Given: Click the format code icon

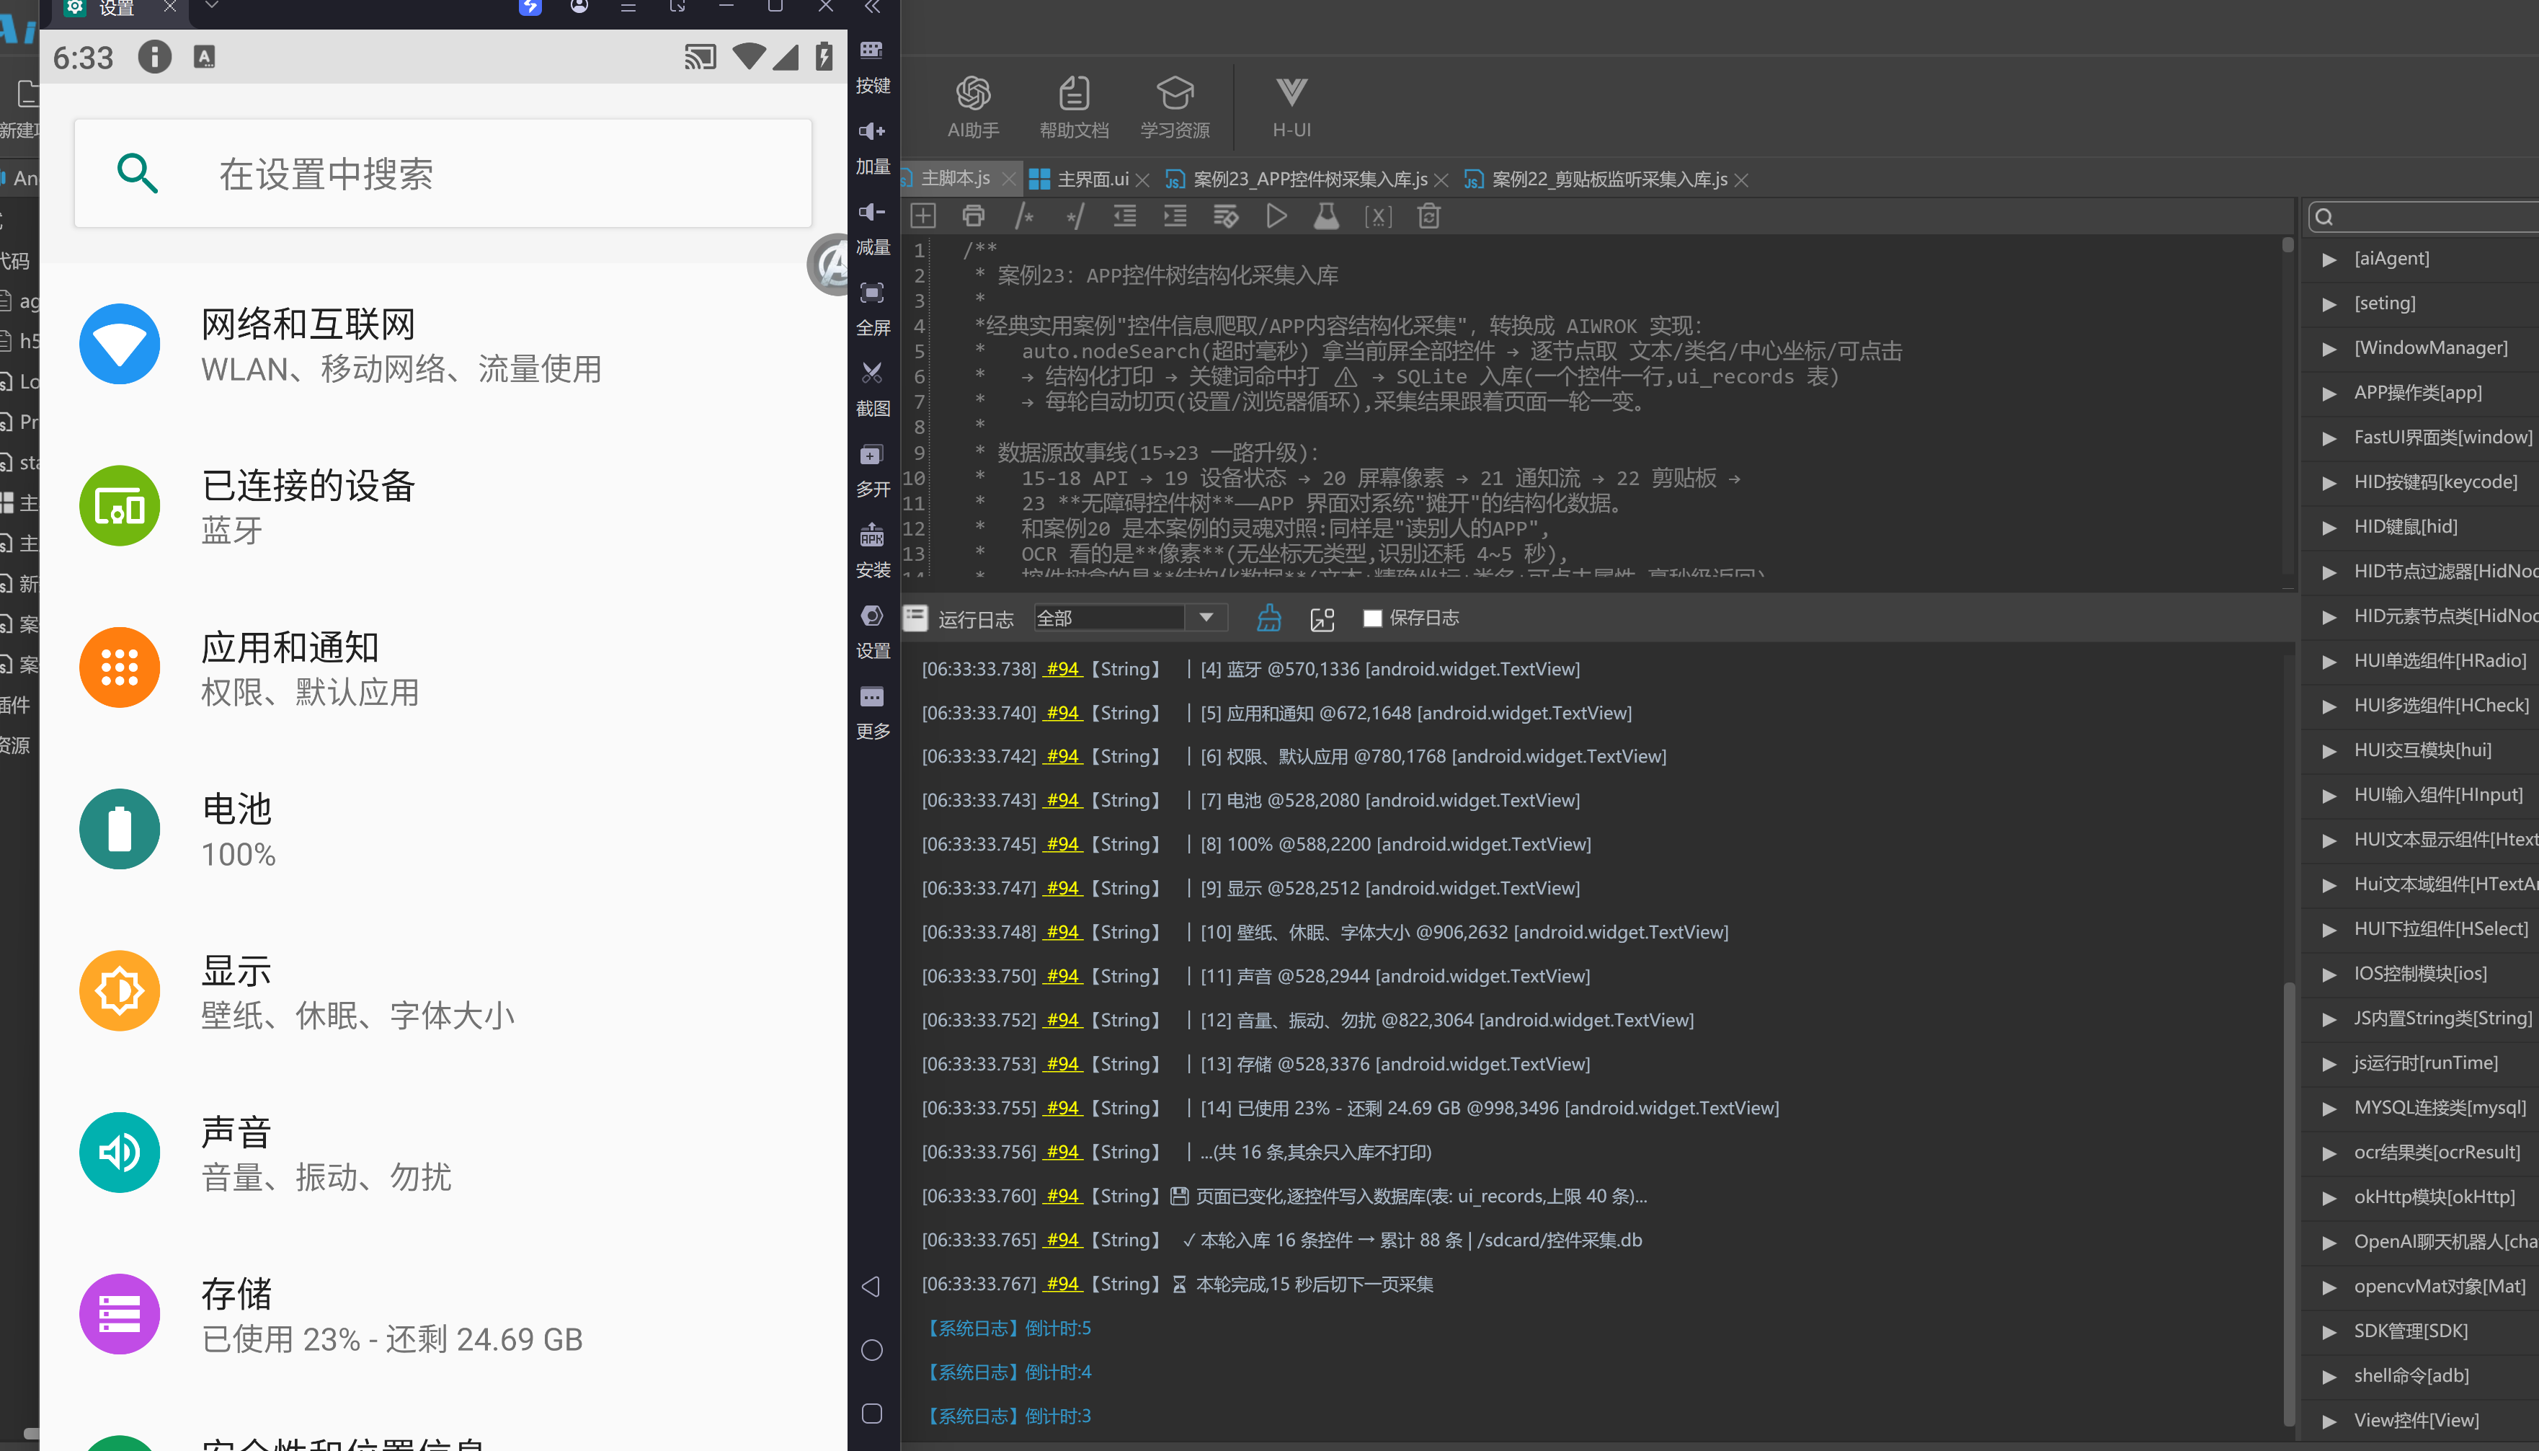Looking at the screenshot, I should coord(1225,216).
